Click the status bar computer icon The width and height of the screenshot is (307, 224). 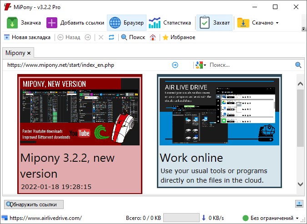coord(5,218)
